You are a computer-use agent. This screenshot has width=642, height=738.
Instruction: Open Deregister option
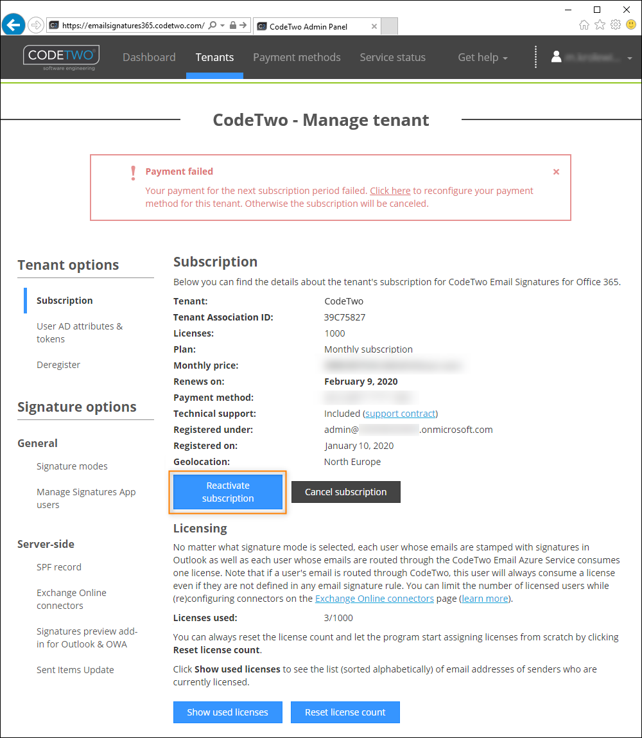58,365
